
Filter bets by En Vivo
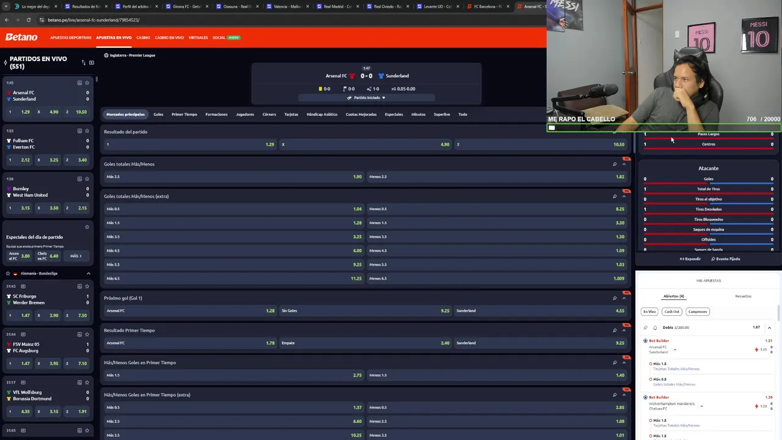[x=649, y=312]
